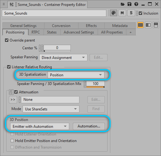Viewport: 161px width, 156px height.
Task: Mute the container with M button
Action: click(122, 13)
